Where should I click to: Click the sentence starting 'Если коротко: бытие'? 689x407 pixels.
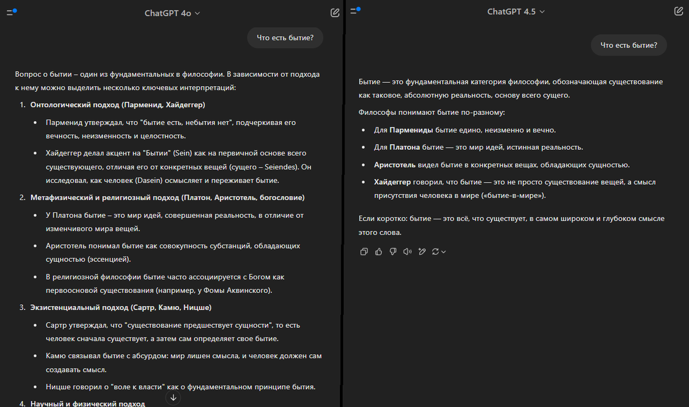pos(510,226)
